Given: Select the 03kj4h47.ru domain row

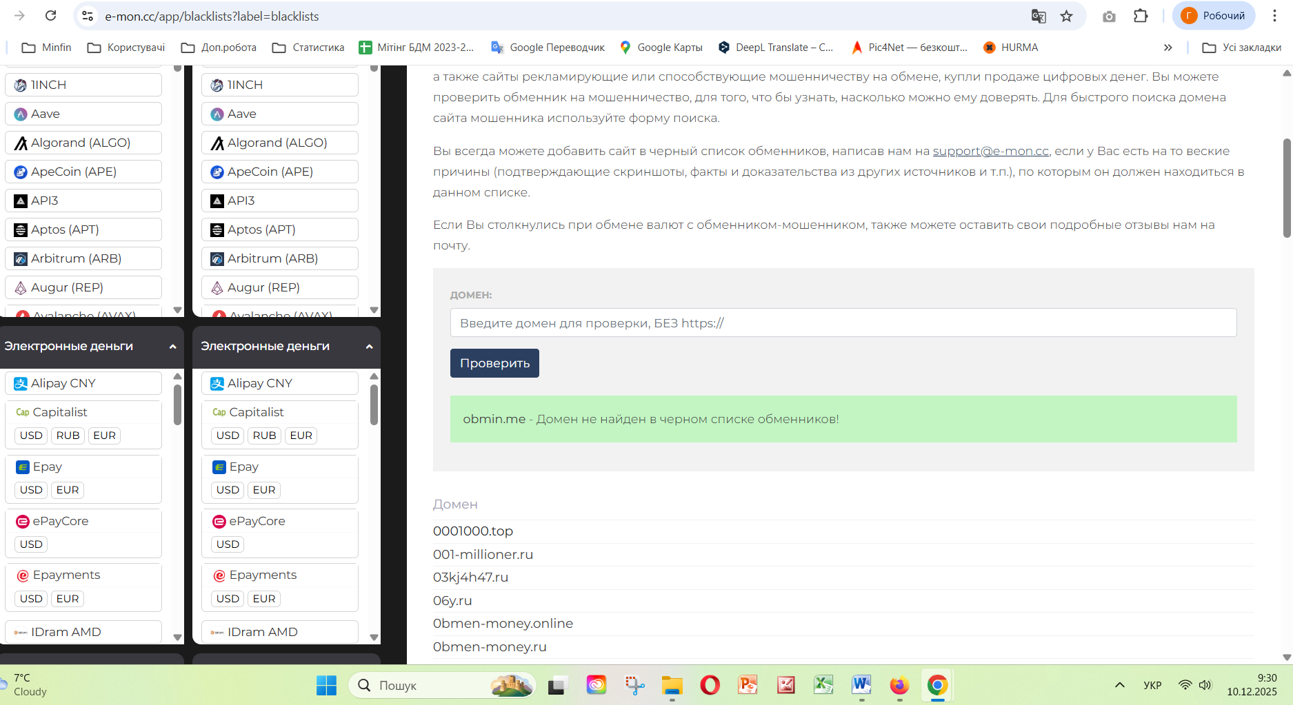Looking at the screenshot, I should (x=843, y=578).
